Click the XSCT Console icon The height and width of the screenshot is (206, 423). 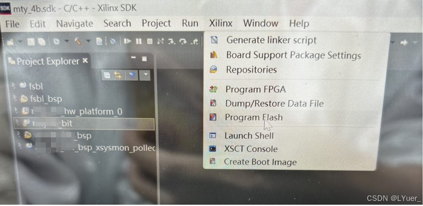(213, 149)
